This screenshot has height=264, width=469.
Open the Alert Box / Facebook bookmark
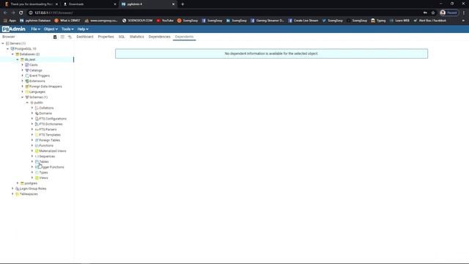(x=430, y=21)
